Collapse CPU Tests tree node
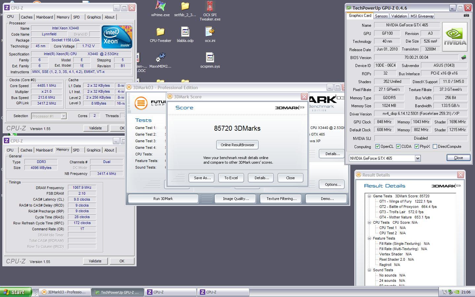Image resolution: width=475 pixels, height=297 pixels. pyautogui.click(x=369, y=222)
